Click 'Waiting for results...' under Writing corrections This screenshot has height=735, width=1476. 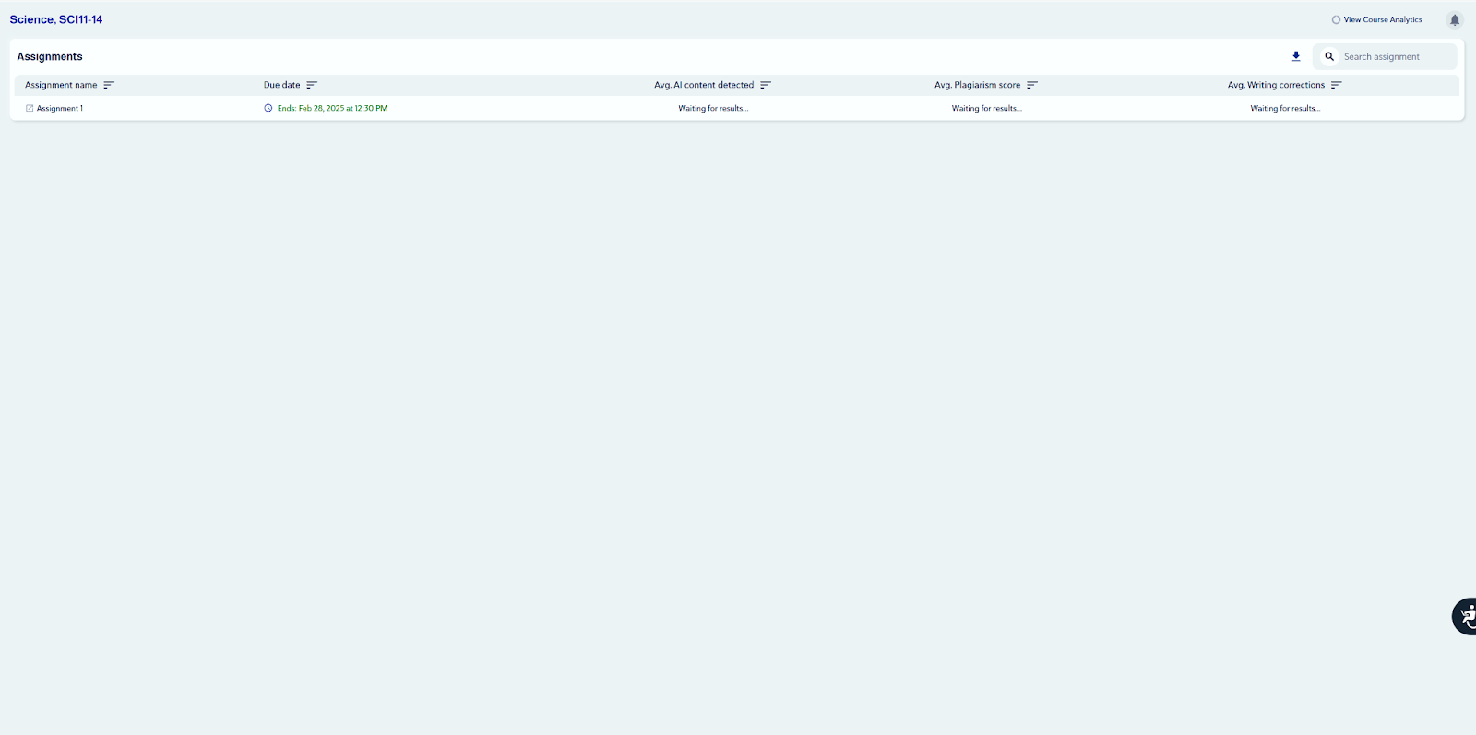tap(1285, 108)
